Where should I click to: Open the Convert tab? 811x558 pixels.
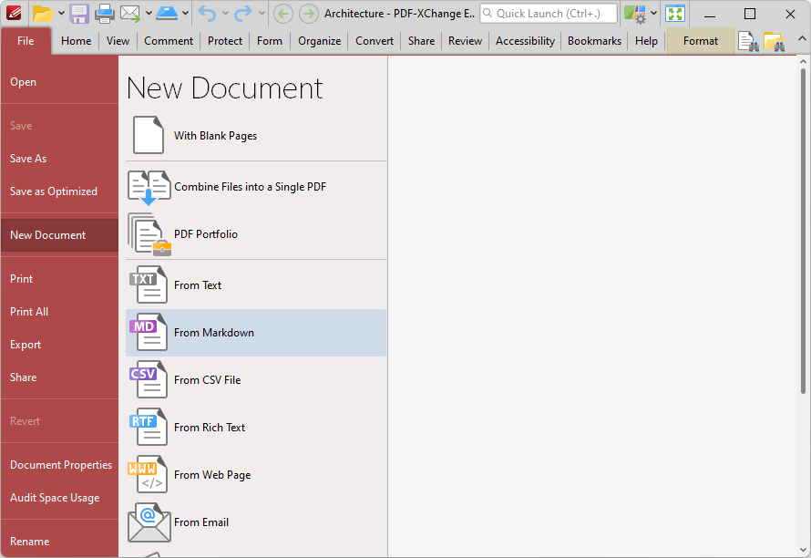pyautogui.click(x=375, y=41)
